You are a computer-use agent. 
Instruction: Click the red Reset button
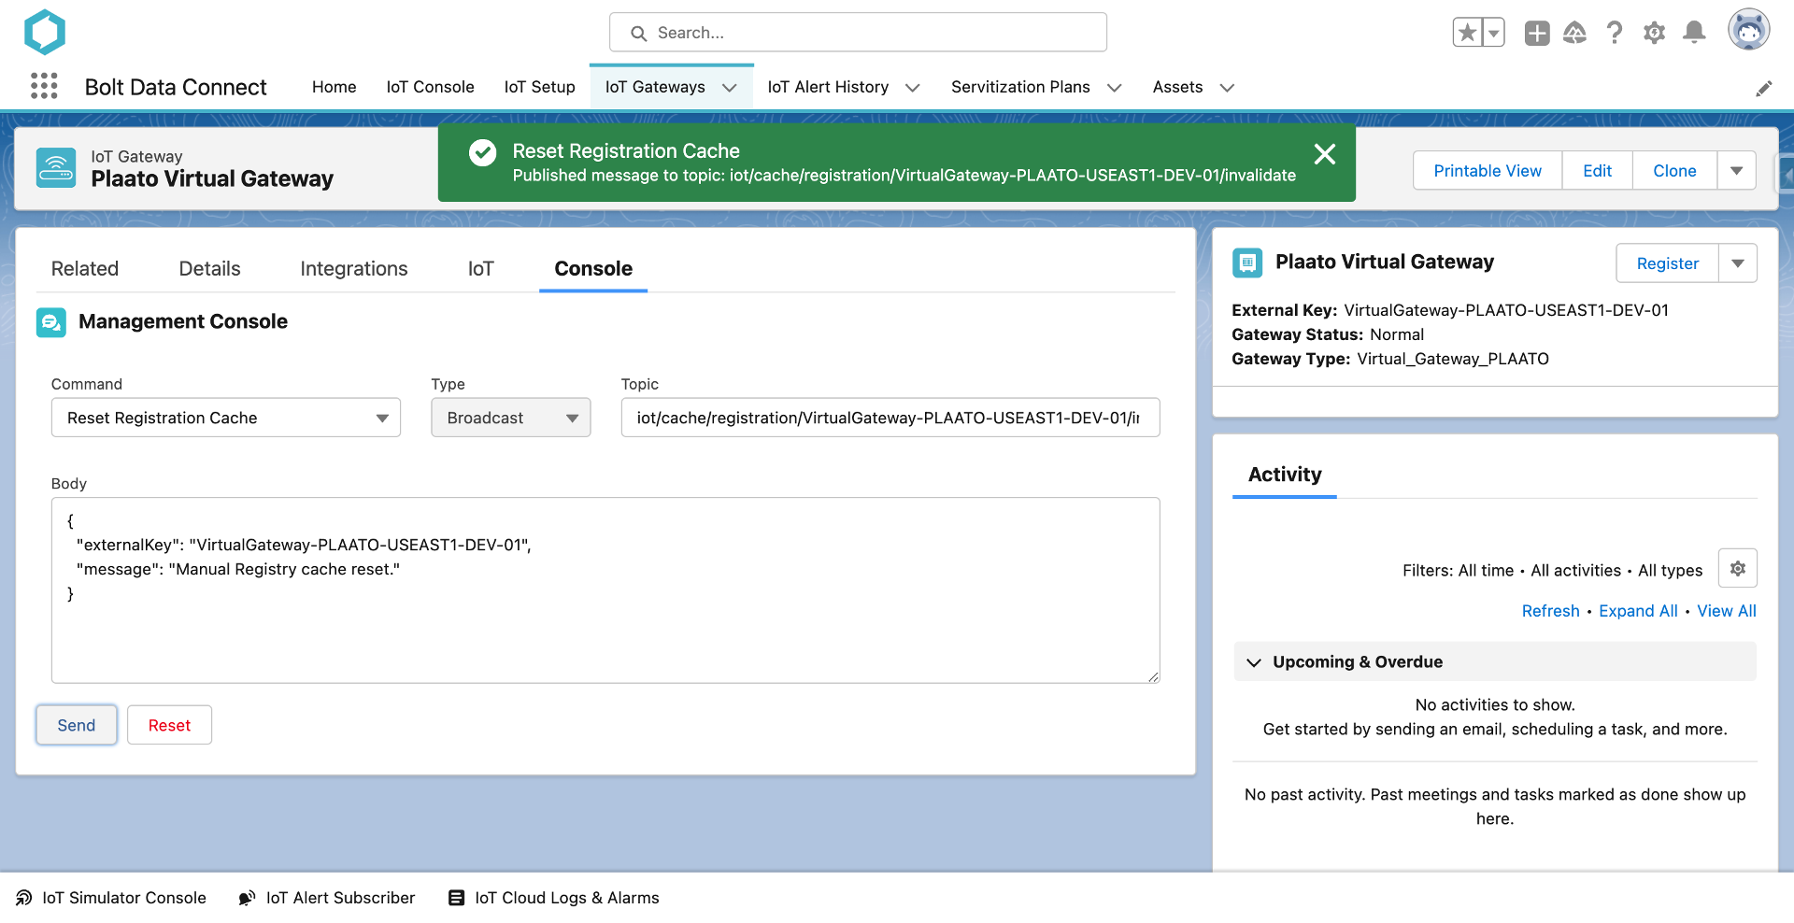click(x=169, y=725)
